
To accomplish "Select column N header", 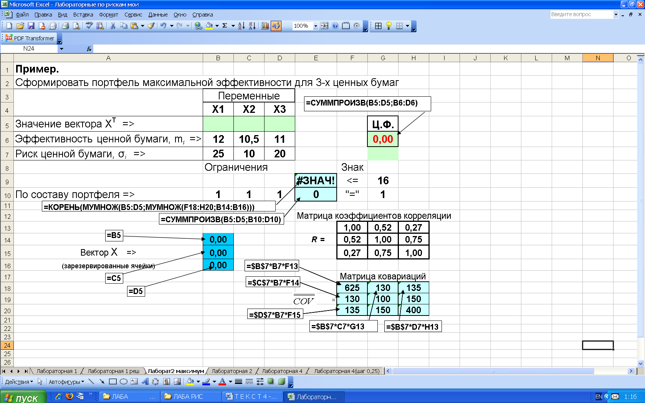I will coord(598,58).
